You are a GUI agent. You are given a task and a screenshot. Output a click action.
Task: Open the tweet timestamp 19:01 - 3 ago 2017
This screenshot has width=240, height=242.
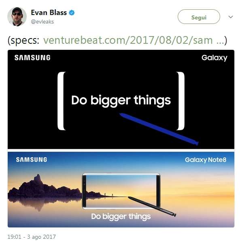(32, 237)
